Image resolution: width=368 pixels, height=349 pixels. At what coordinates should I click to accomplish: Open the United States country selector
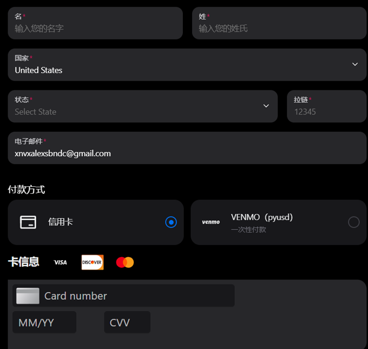click(x=187, y=65)
